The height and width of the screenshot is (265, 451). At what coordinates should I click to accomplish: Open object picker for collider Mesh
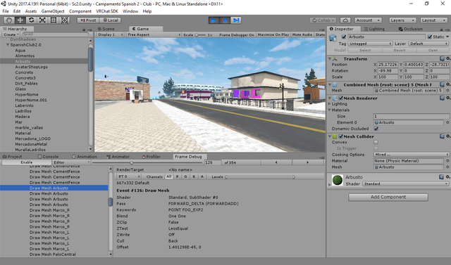tap(447, 167)
